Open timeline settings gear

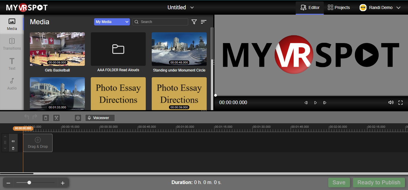[x=78, y=118]
